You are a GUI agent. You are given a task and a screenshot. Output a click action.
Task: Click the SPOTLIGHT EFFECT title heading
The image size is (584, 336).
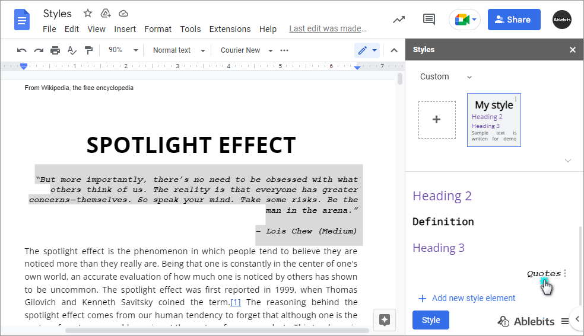click(x=191, y=145)
